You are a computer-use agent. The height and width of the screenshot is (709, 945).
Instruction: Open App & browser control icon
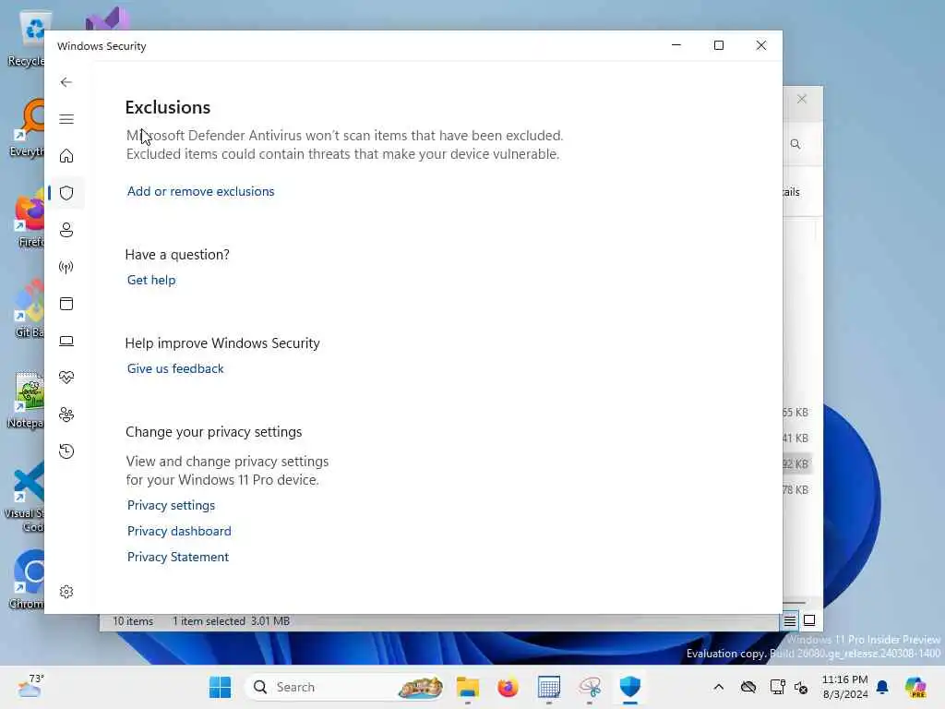tap(66, 303)
